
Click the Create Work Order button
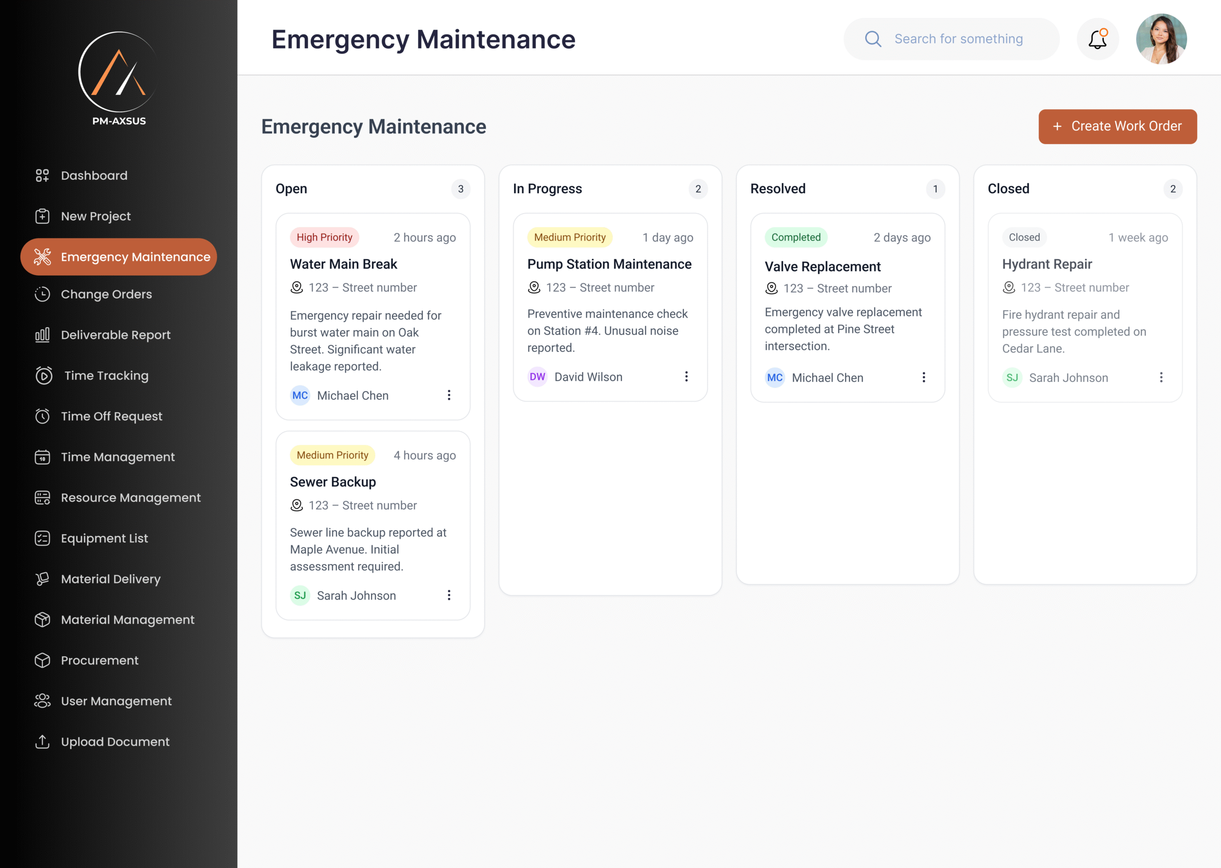1118,126
